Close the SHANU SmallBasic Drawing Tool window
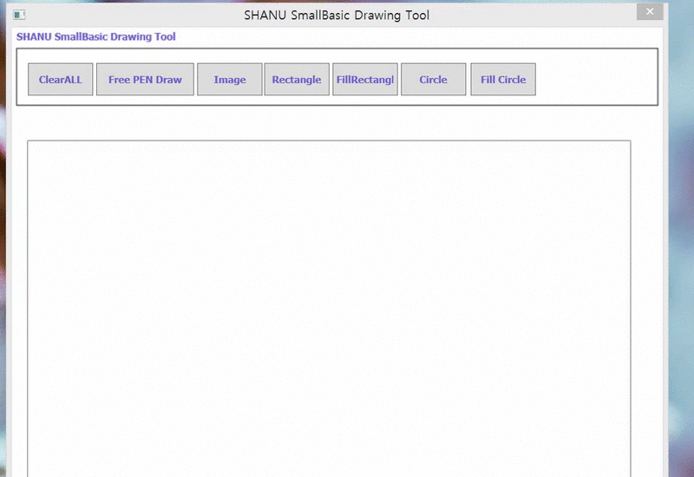Screen dimensions: 694x477 point(650,11)
